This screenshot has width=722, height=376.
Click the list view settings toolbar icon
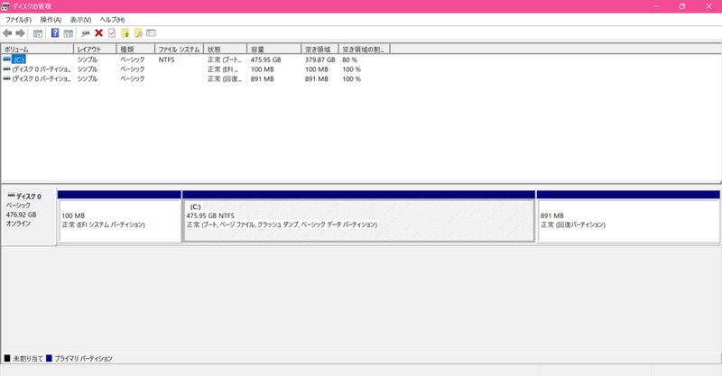[151, 33]
